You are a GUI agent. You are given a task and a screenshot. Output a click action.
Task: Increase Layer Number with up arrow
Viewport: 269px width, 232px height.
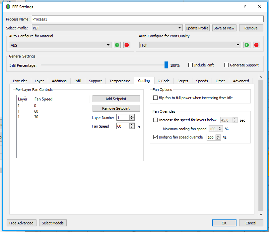point(132,116)
